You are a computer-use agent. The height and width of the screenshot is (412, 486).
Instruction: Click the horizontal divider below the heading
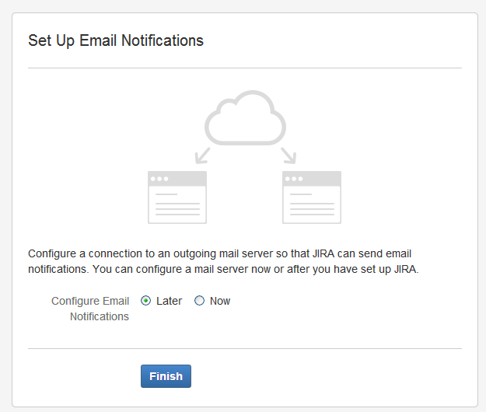(x=244, y=68)
